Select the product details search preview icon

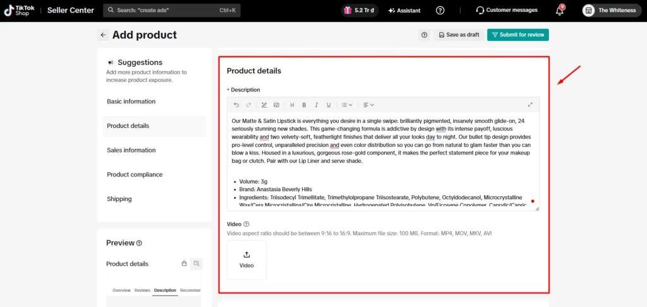[x=197, y=264]
